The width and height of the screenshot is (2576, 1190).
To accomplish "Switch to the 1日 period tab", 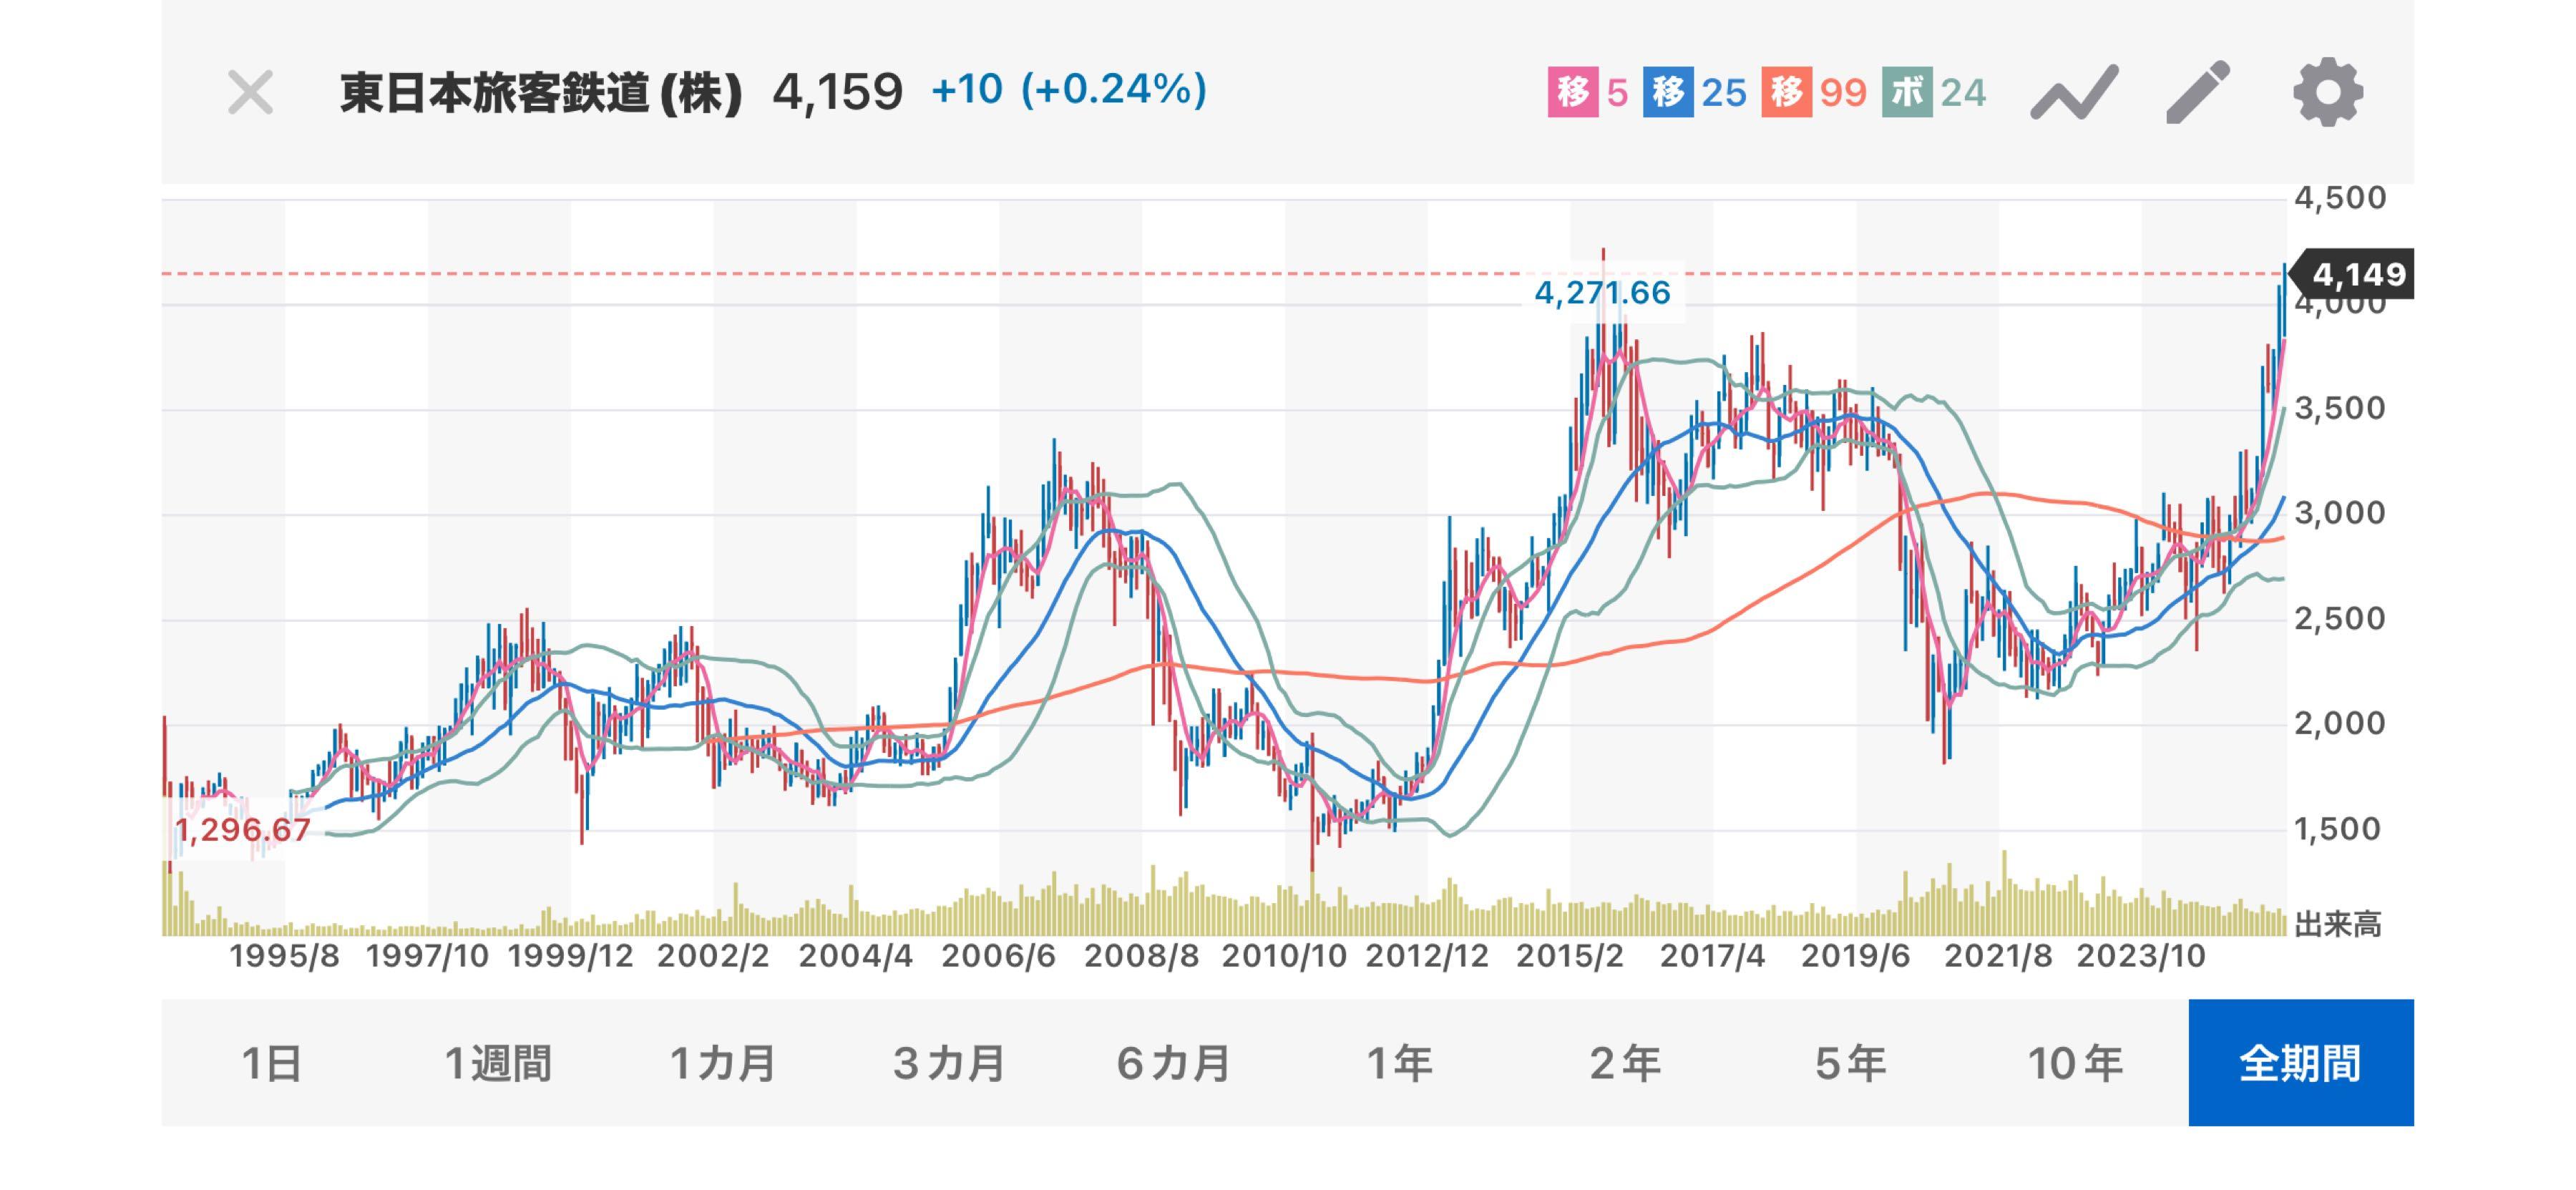I will pyautogui.click(x=272, y=1063).
